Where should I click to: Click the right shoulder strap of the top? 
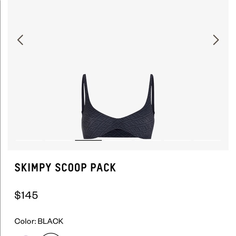click(152, 92)
